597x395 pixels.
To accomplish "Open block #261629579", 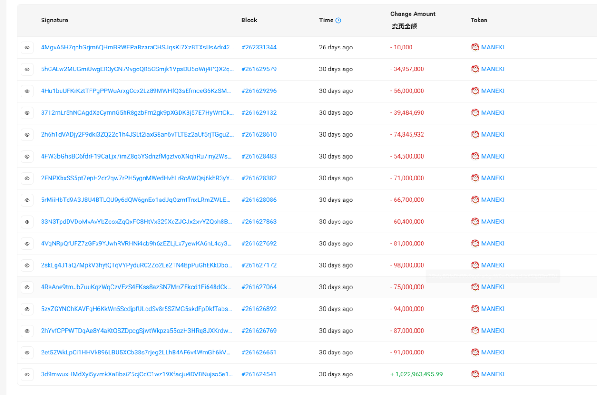I will pyautogui.click(x=259, y=69).
